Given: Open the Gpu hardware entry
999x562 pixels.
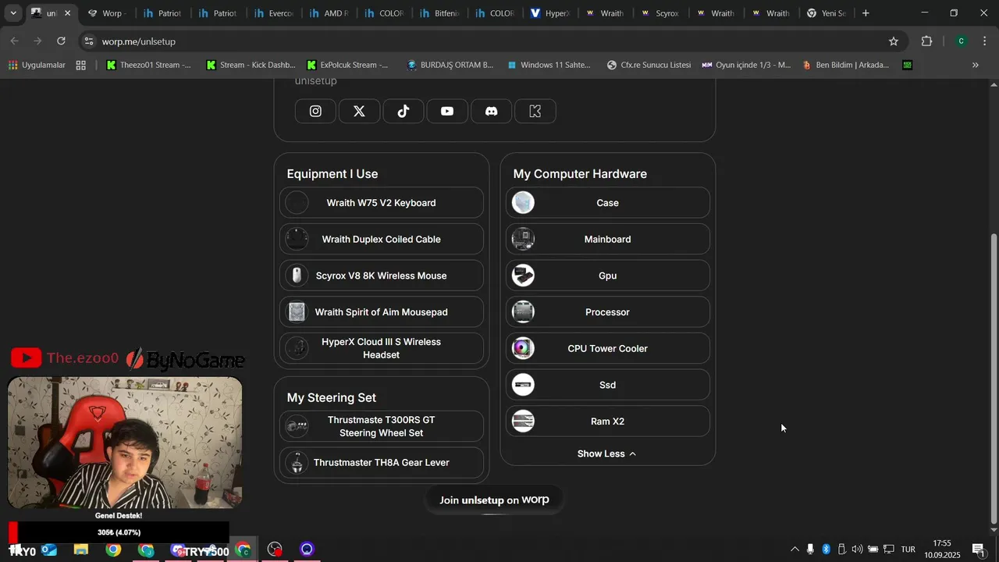Looking at the screenshot, I should coord(608,276).
